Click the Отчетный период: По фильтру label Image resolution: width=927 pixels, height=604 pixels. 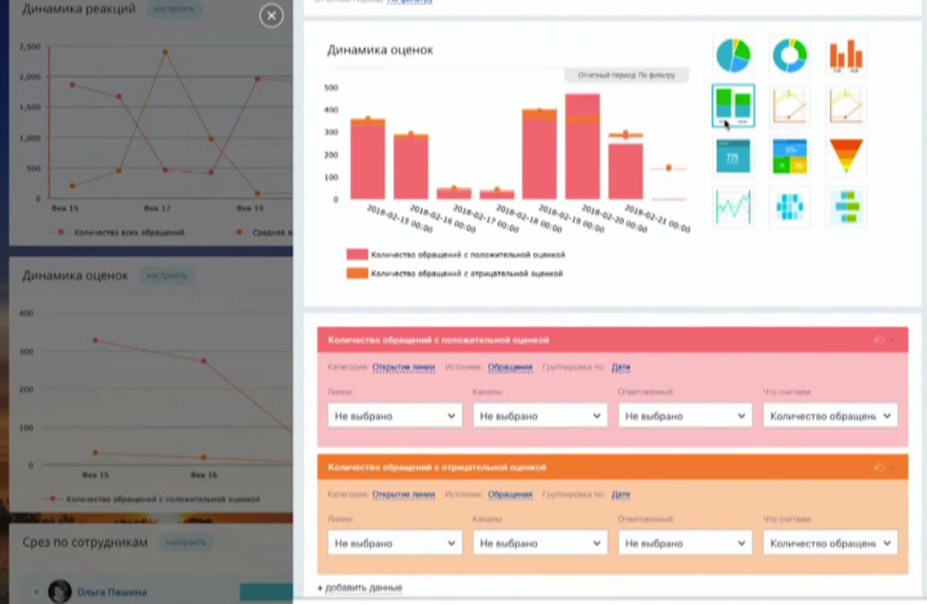point(626,75)
